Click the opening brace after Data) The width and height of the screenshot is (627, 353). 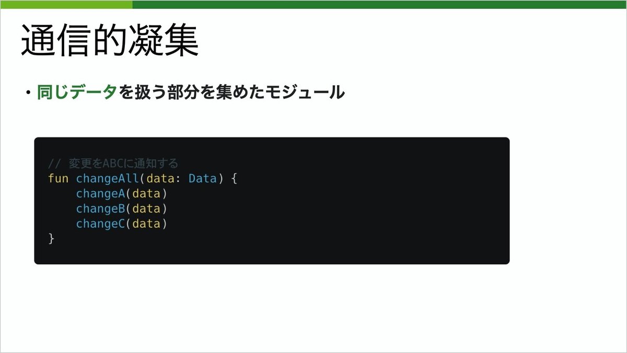click(234, 179)
